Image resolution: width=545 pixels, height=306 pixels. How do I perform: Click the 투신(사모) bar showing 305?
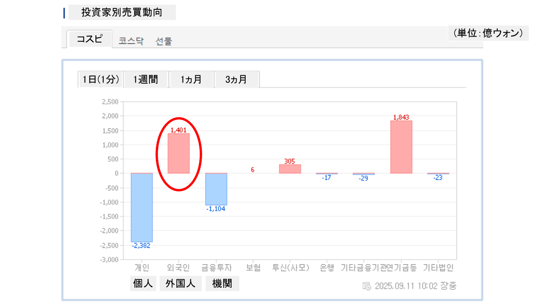290,169
